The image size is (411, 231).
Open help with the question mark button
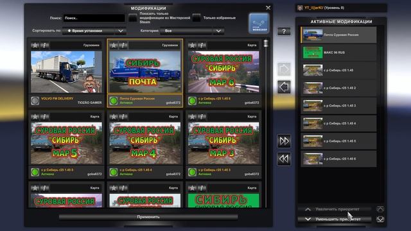point(284,31)
